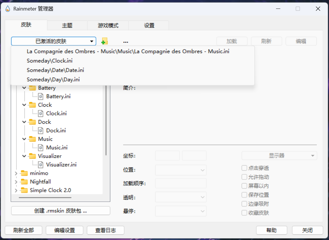
Task: Open the 设置 tab
Action: coord(149,26)
